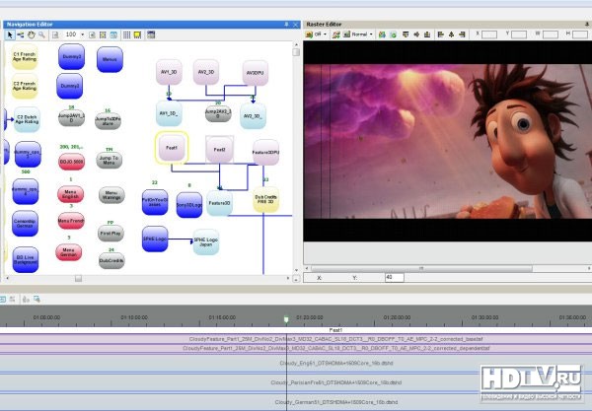Click the icon before the Normal dropdown
The width and height of the screenshot is (592, 411).
point(346,34)
